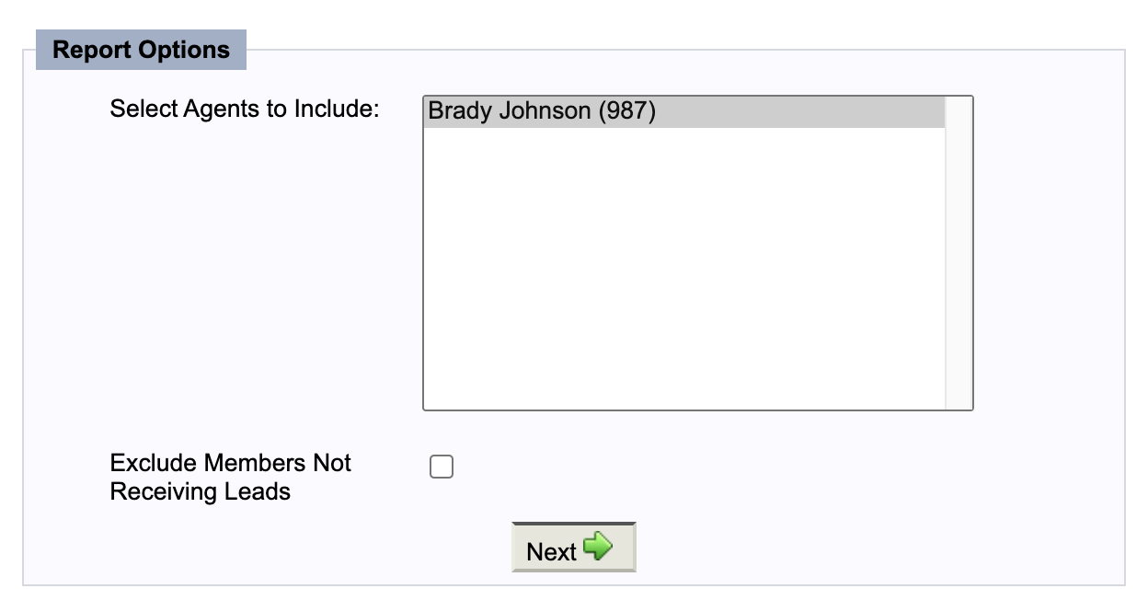
Task: Focus the Select Agents multi-select box
Action: point(698,253)
